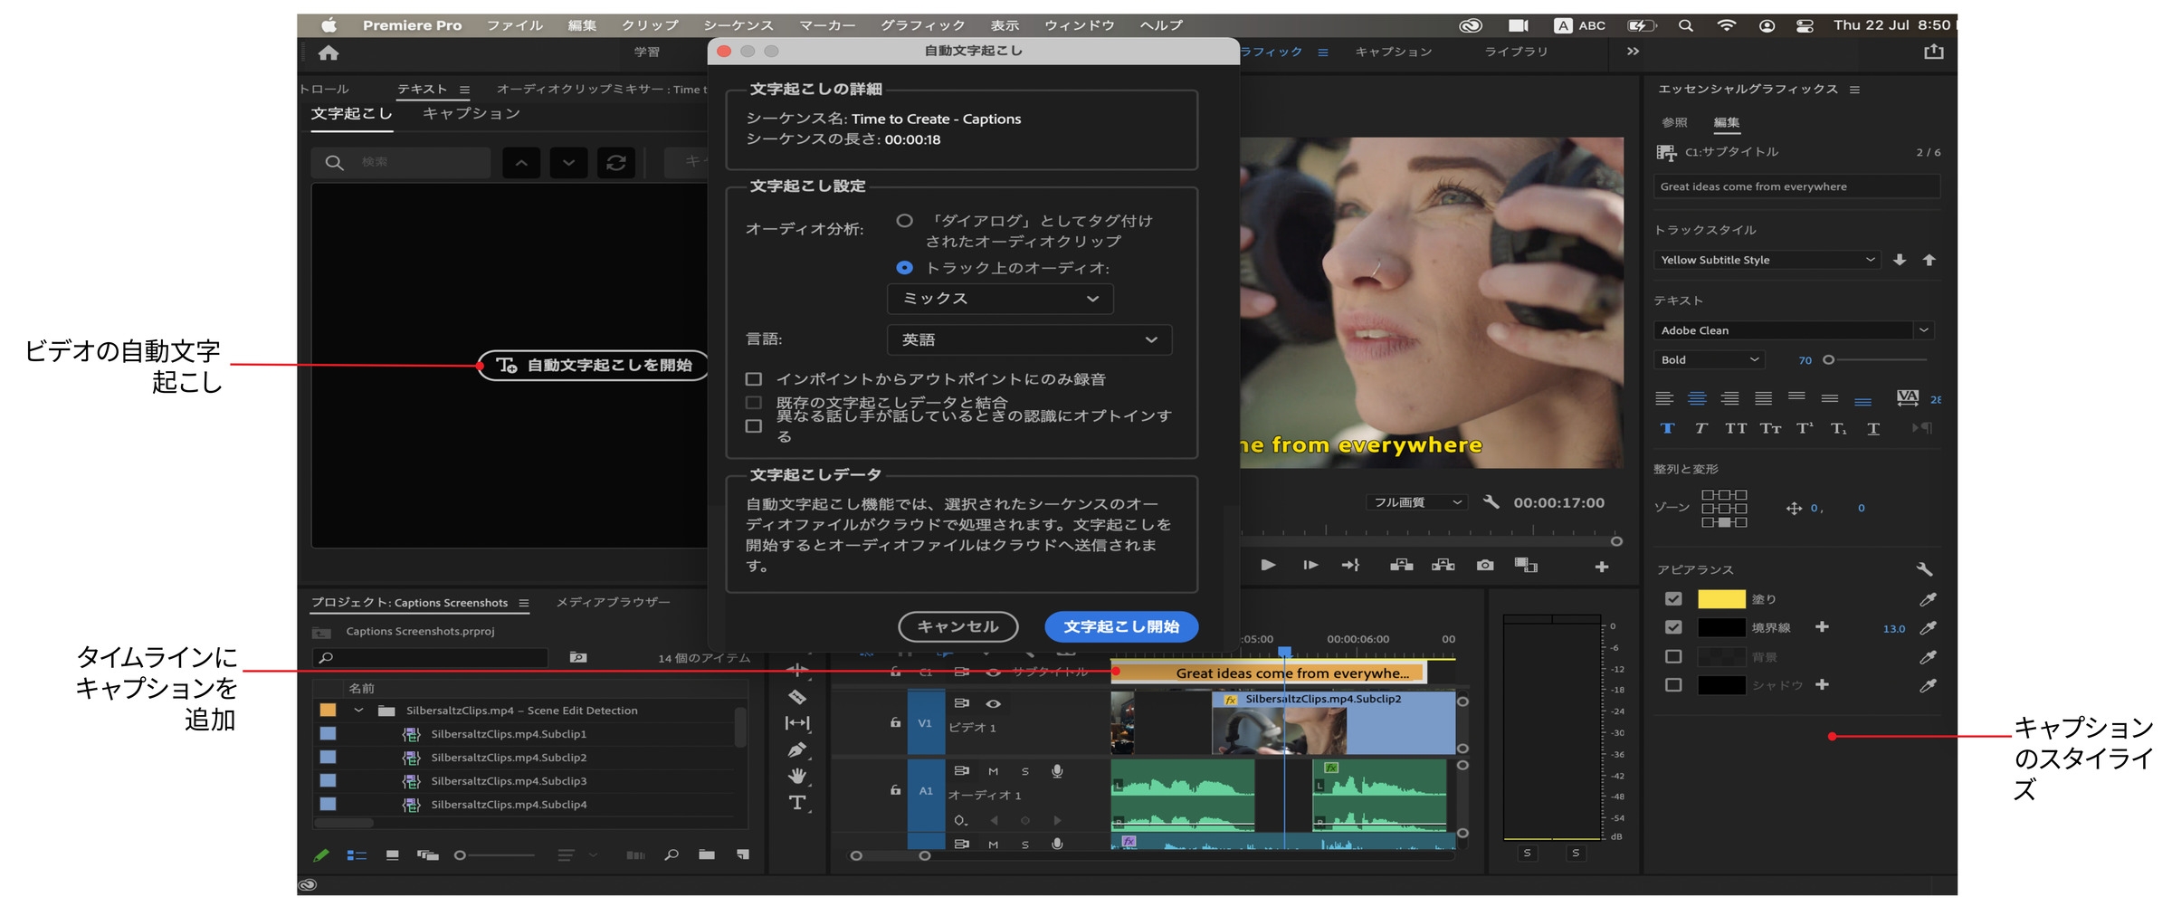
Task: Click the Appearance settings wrench icon
Action: (1924, 569)
